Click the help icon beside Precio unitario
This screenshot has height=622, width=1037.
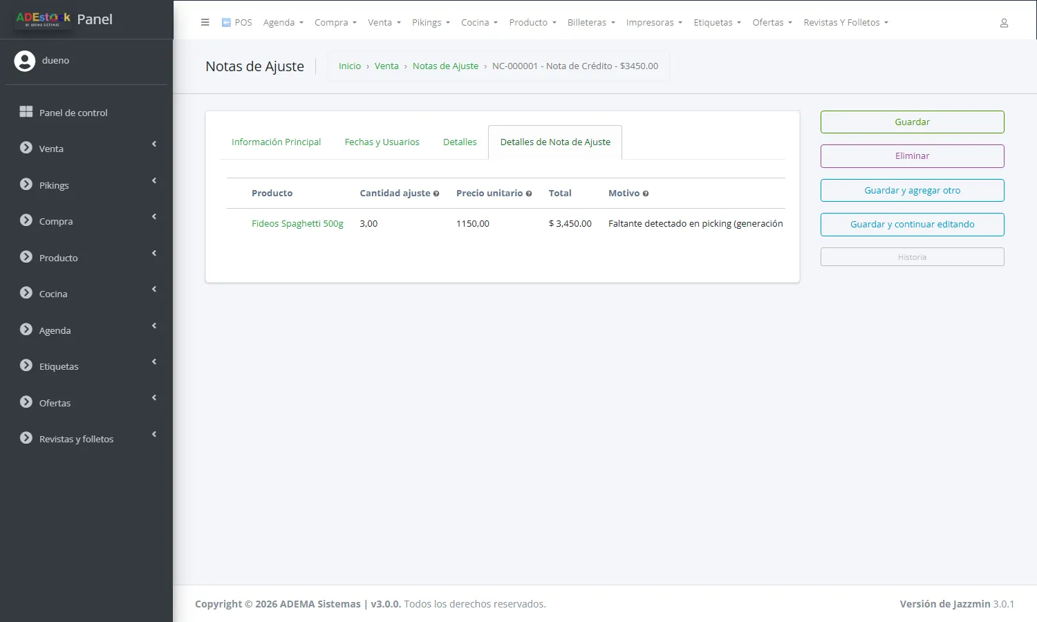tap(529, 194)
